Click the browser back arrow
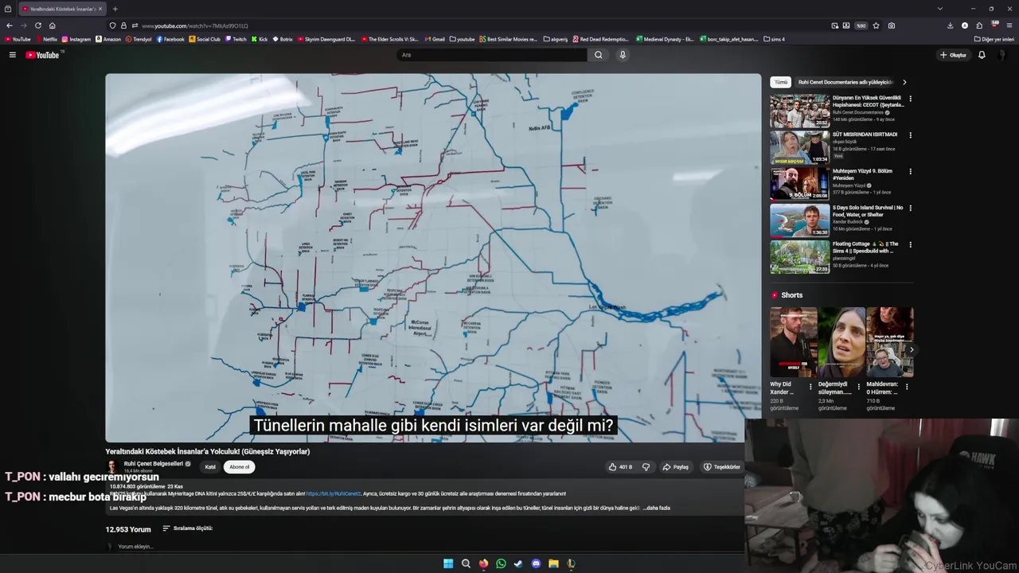Image resolution: width=1019 pixels, height=573 pixels. click(x=10, y=25)
